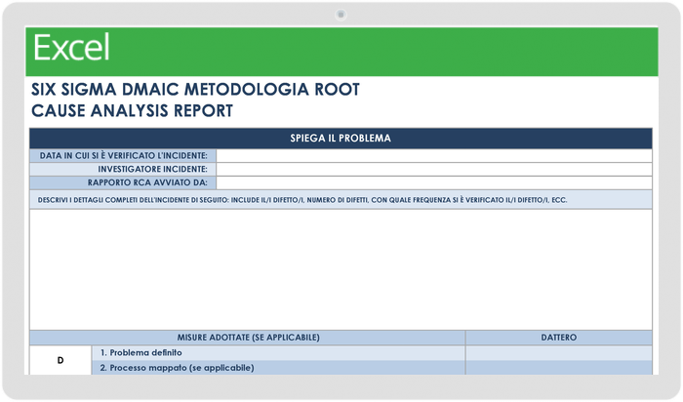
Task: Click the date cell beside '2. Processo mappato (se applicabile)'
Action: pos(559,368)
